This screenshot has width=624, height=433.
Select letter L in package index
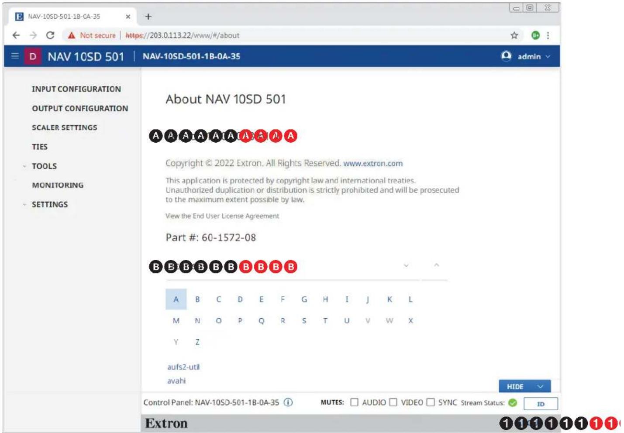point(410,299)
